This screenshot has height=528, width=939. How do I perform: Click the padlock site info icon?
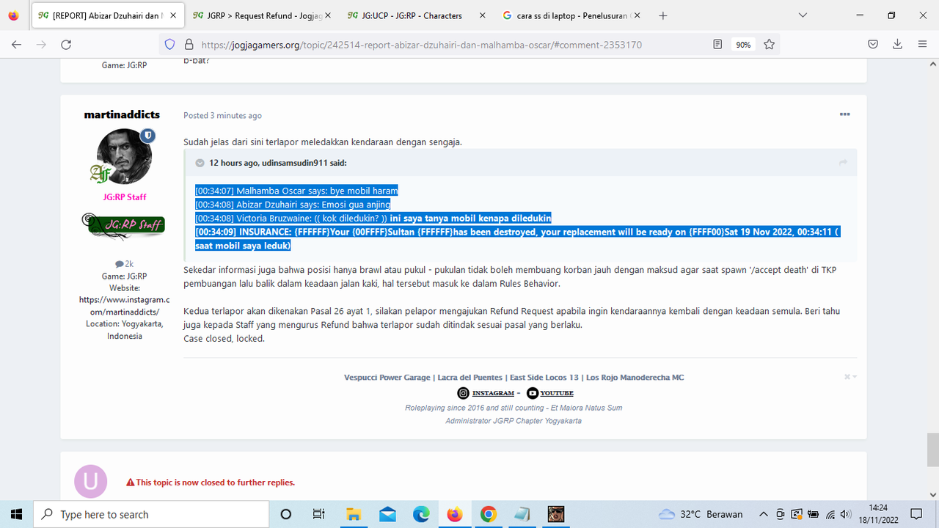click(189, 45)
